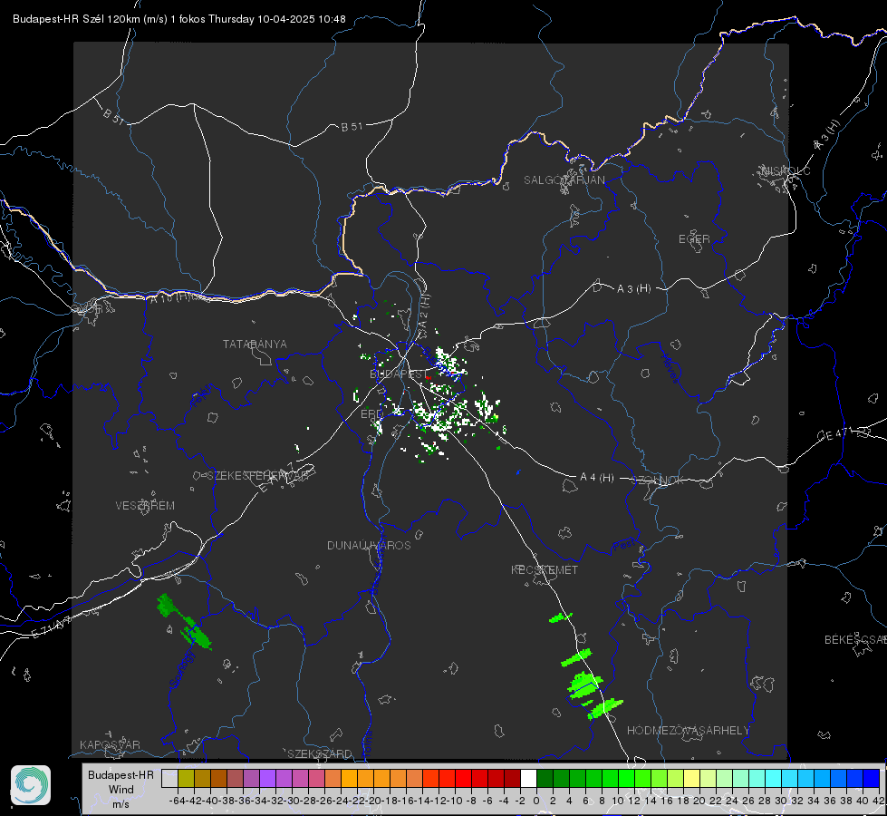Image resolution: width=887 pixels, height=816 pixels.
Task: Select the SZÉKESFEHÉRVÁR city label
Action: pyautogui.click(x=257, y=476)
